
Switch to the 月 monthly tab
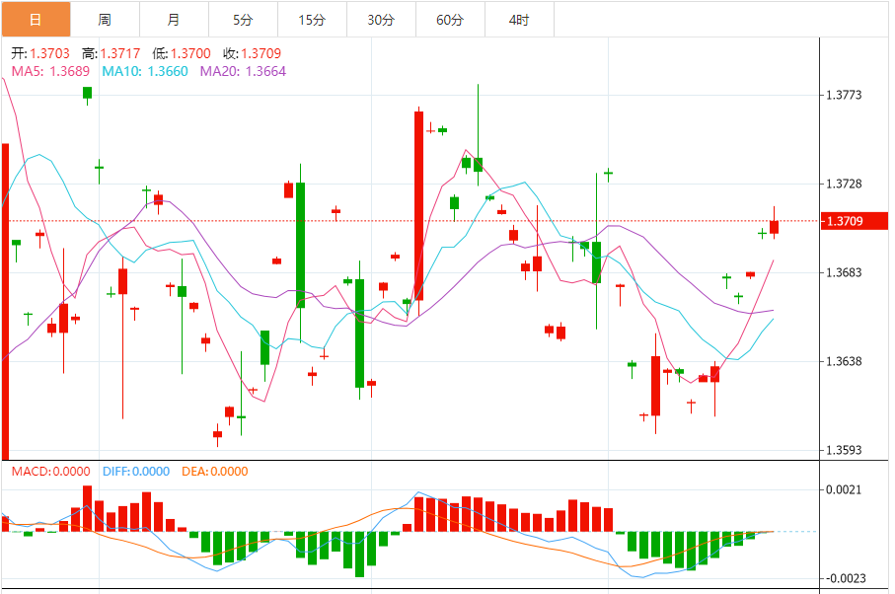tap(174, 20)
